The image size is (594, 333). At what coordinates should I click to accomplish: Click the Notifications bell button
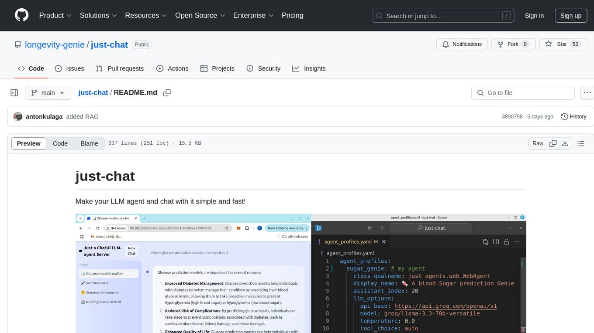pyautogui.click(x=462, y=44)
